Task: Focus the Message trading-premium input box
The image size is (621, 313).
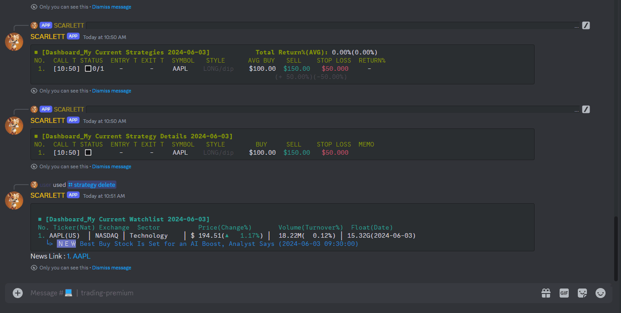Action: [282, 293]
